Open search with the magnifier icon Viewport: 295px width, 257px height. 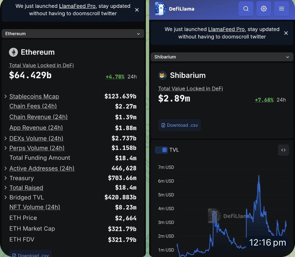pyautogui.click(x=246, y=9)
